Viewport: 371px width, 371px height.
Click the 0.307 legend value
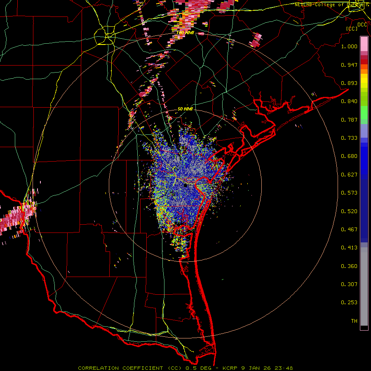pyautogui.click(x=349, y=284)
